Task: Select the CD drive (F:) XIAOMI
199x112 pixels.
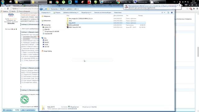Action: 52,31
